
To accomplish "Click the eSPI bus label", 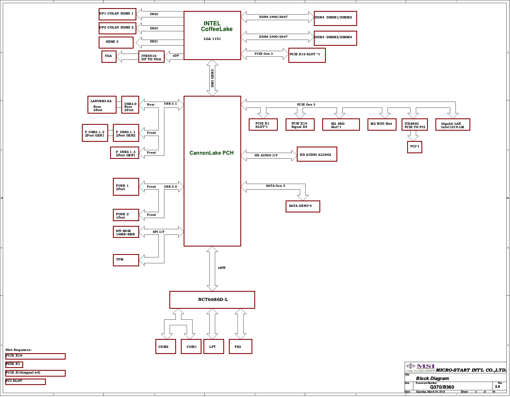I will click(222, 268).
